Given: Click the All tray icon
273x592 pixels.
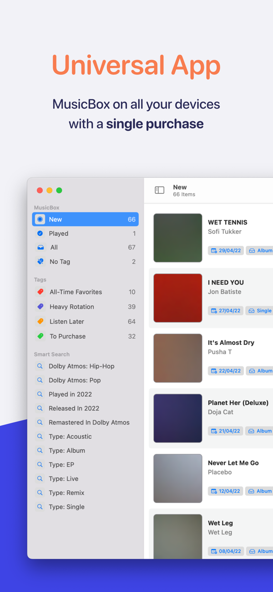Looking at the screenshot, I should pos(40,247).
